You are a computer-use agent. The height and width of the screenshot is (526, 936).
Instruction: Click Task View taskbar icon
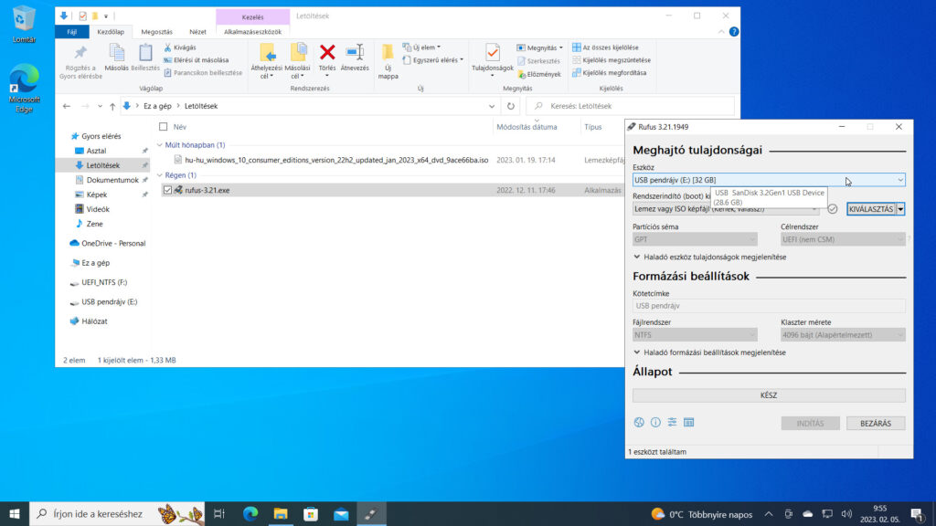tap(219, 513)
